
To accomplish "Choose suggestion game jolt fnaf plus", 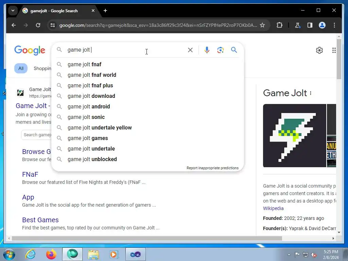I will point(147,85).
